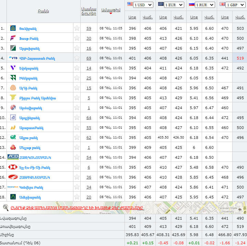Open Ardshinbank branches count link 64
The image size is (247, 246).
click(x=89, y=118)
